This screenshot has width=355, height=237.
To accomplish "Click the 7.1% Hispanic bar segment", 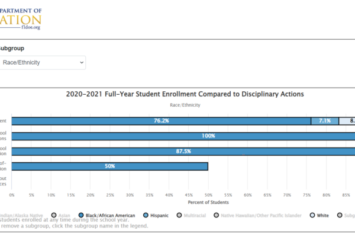I will [325, 121].
